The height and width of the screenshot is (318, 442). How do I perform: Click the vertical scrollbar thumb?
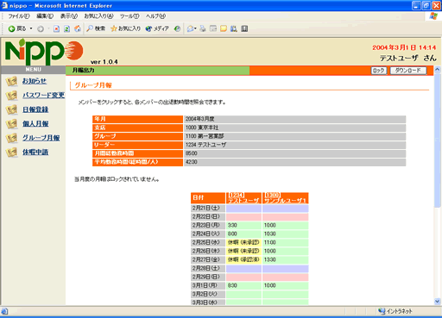point(438,140)
